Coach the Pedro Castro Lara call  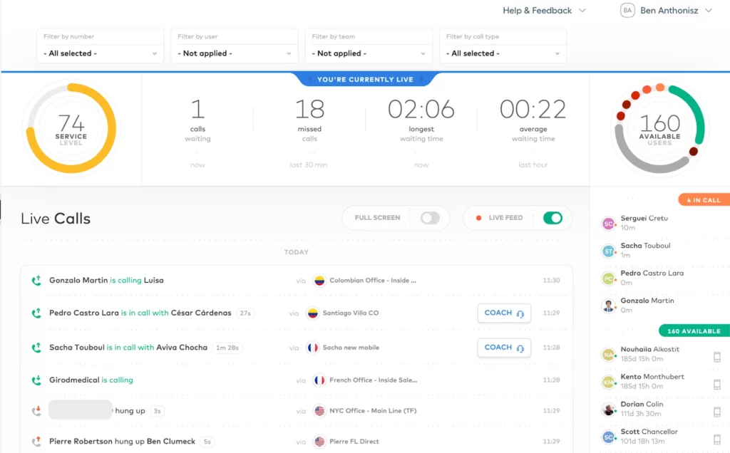[x=504, y=313]
